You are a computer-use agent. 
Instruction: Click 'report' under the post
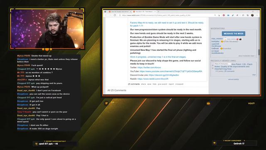pos(171,84)
